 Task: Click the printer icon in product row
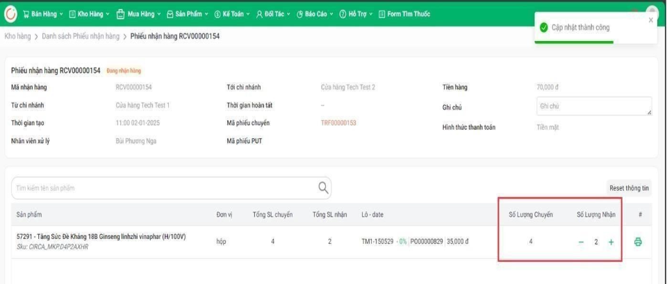[x=638, y=242]
